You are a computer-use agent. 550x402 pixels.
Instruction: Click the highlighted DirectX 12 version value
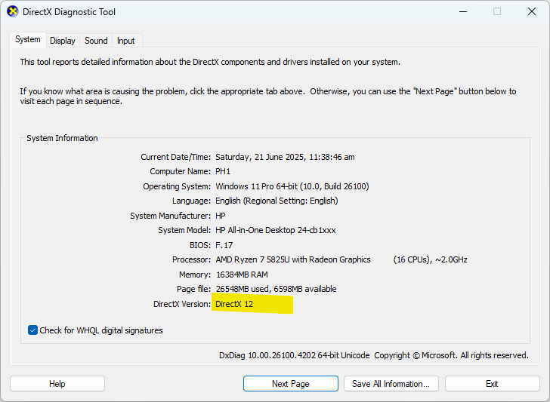(234, 304)
